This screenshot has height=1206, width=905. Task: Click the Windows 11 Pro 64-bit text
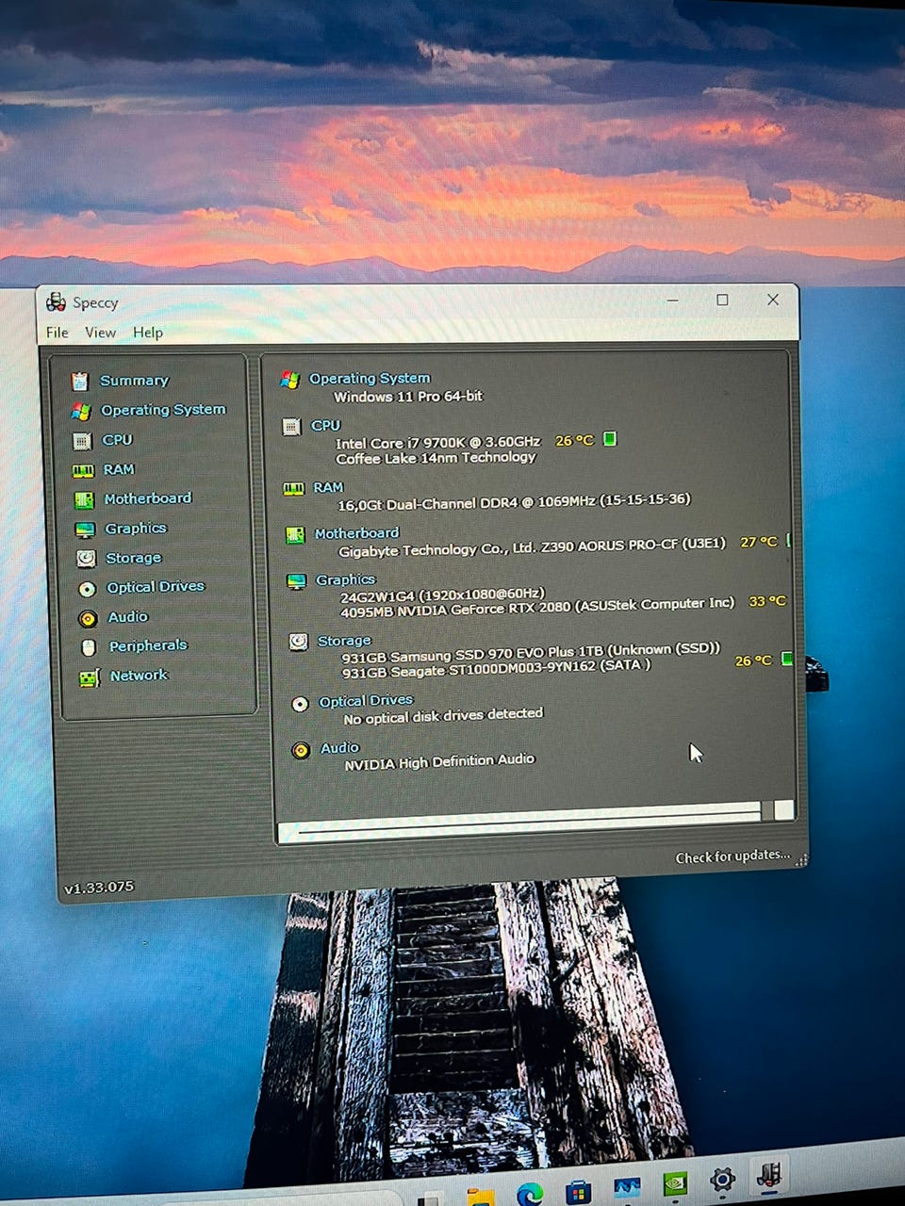point(408,397)
